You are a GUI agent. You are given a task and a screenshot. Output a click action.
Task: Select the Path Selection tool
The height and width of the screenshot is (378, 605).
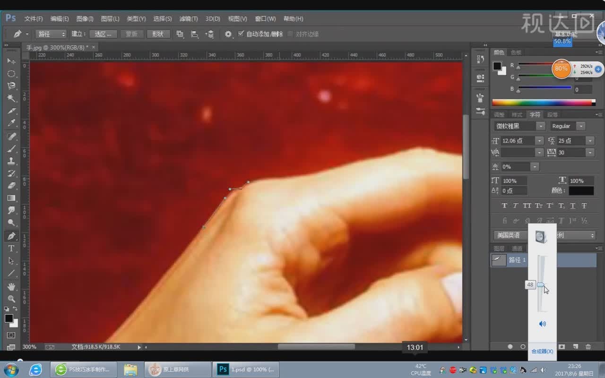pos(11,261)
